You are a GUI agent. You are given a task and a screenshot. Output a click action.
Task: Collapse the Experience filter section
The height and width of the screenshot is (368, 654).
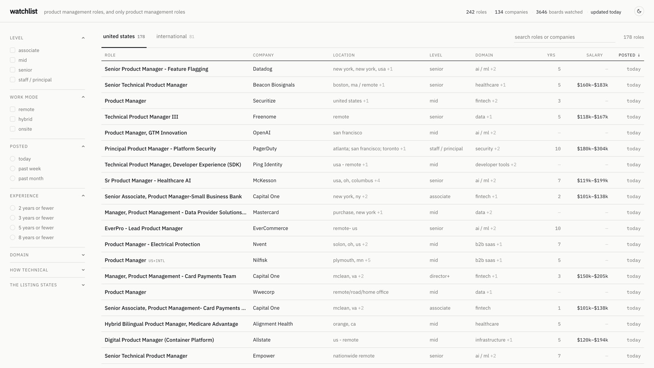(47, 196)
